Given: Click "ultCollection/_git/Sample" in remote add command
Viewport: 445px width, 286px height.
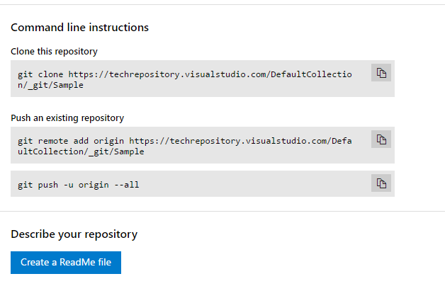Looking at the screenshot, I should 81,151.
